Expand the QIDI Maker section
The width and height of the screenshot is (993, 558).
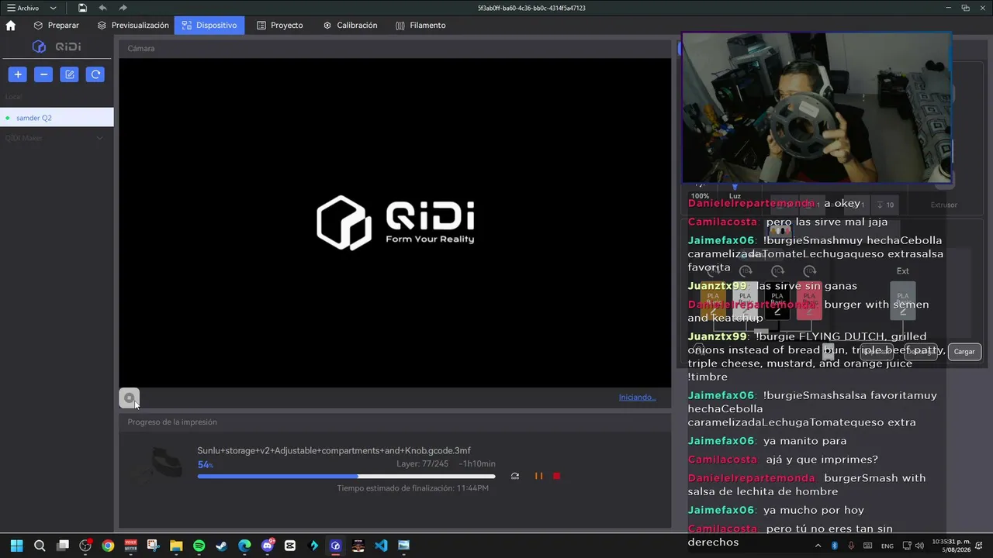click(x=99, y=138)
